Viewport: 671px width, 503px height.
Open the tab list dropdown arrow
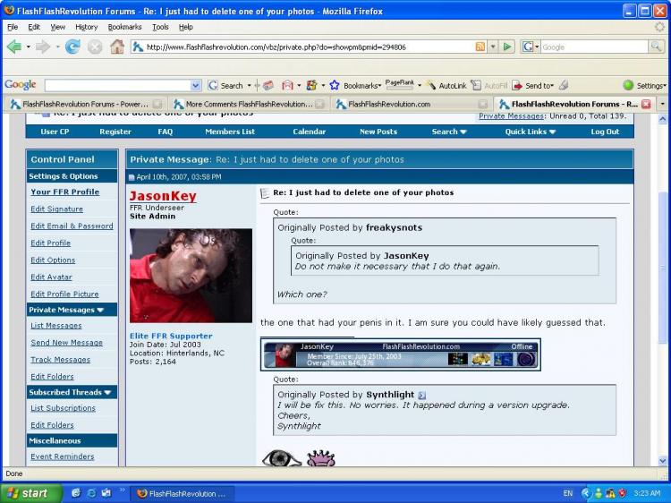[663, 104]
